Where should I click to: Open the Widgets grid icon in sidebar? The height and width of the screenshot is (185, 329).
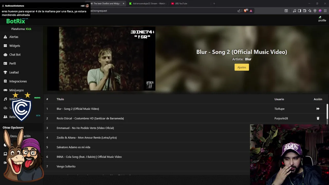pyautogui.click(x=5, y=46)
